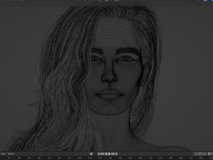The height and width of the screenshot is (160, 213).
Task: Jump to the previous keyframe
Action: [103, 154]
